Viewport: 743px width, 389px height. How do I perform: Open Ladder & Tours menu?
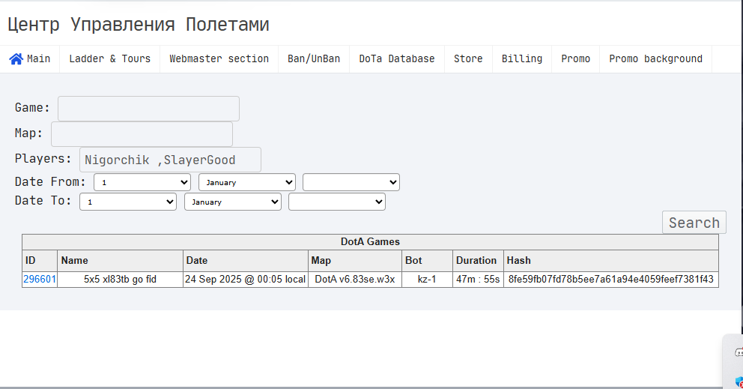pos(110,58)
